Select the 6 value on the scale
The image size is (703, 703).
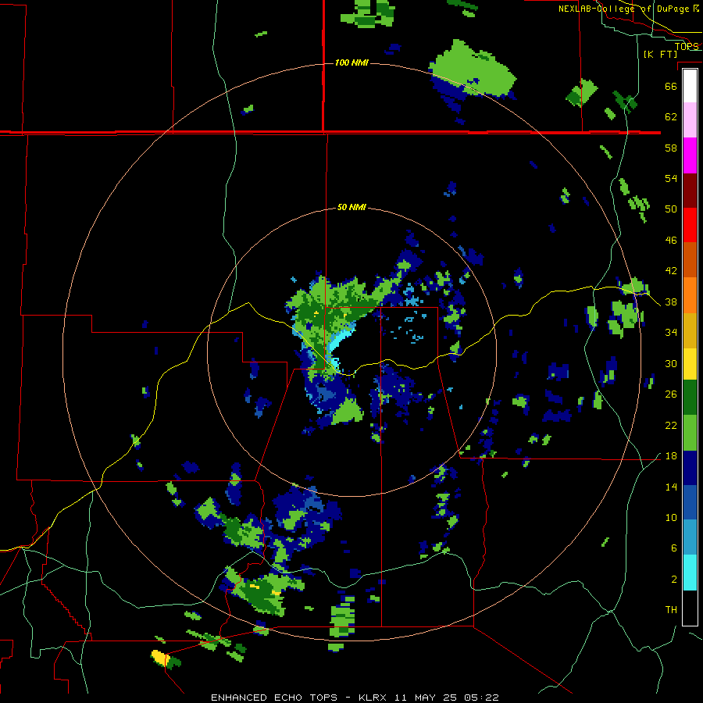(x=674, y=548)
